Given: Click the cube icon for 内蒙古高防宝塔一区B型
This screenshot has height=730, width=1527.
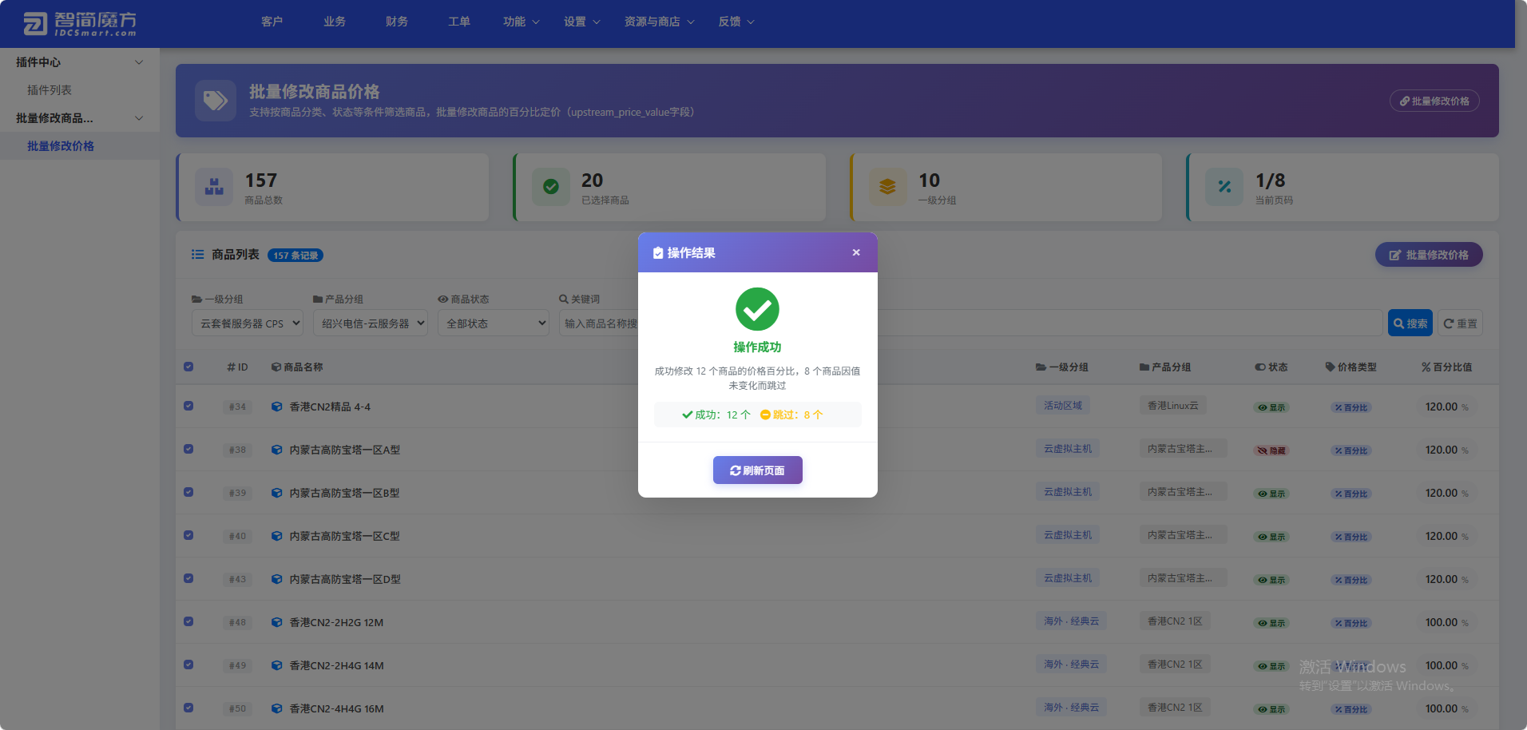Looking at the screenshot, I should pyautogui.click(x=276, y=493).
